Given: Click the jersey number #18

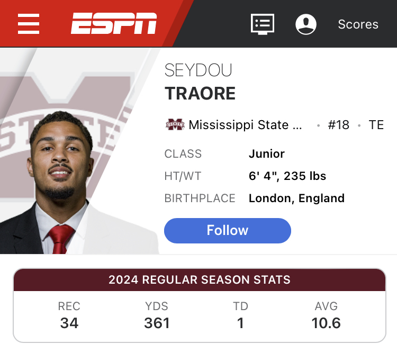Looking at the screenshot, I should [x=339, y=125].
